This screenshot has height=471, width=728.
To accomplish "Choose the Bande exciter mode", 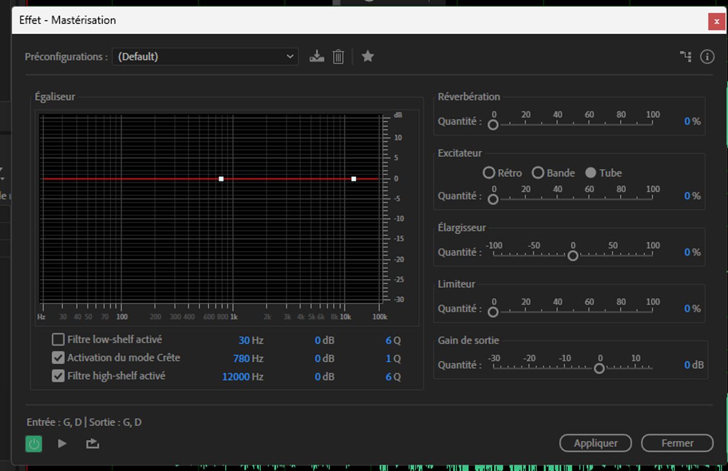I will (x=538, y=173).
